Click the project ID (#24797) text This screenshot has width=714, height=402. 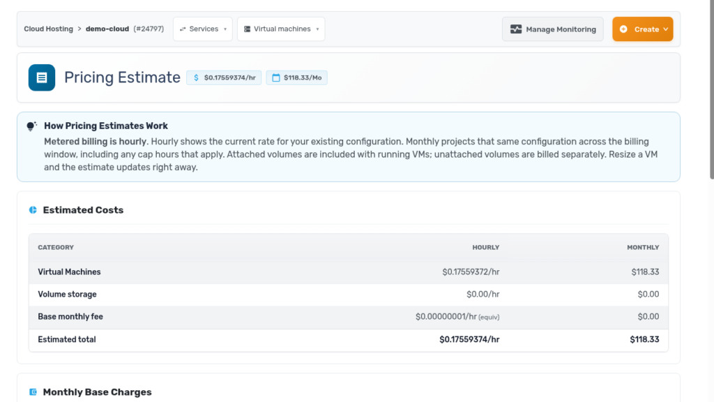(x=149, y=29)
